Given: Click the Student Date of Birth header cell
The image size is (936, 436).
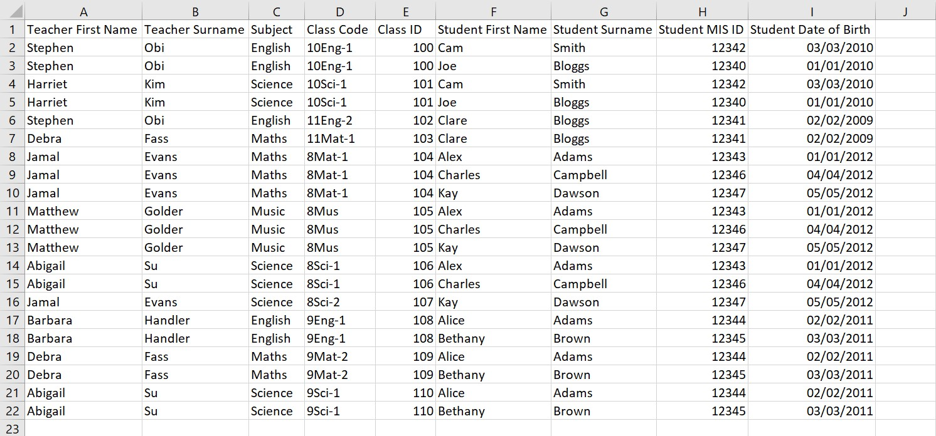Looking at the screenshot, I should click(x=811, y=29).
